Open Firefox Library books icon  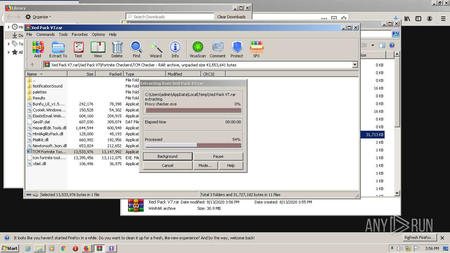[x=407, y=19]
